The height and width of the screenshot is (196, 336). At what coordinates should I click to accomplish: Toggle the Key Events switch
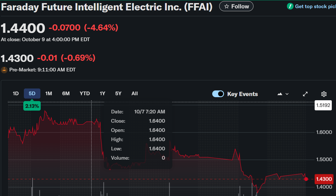(x=218, y=94)
